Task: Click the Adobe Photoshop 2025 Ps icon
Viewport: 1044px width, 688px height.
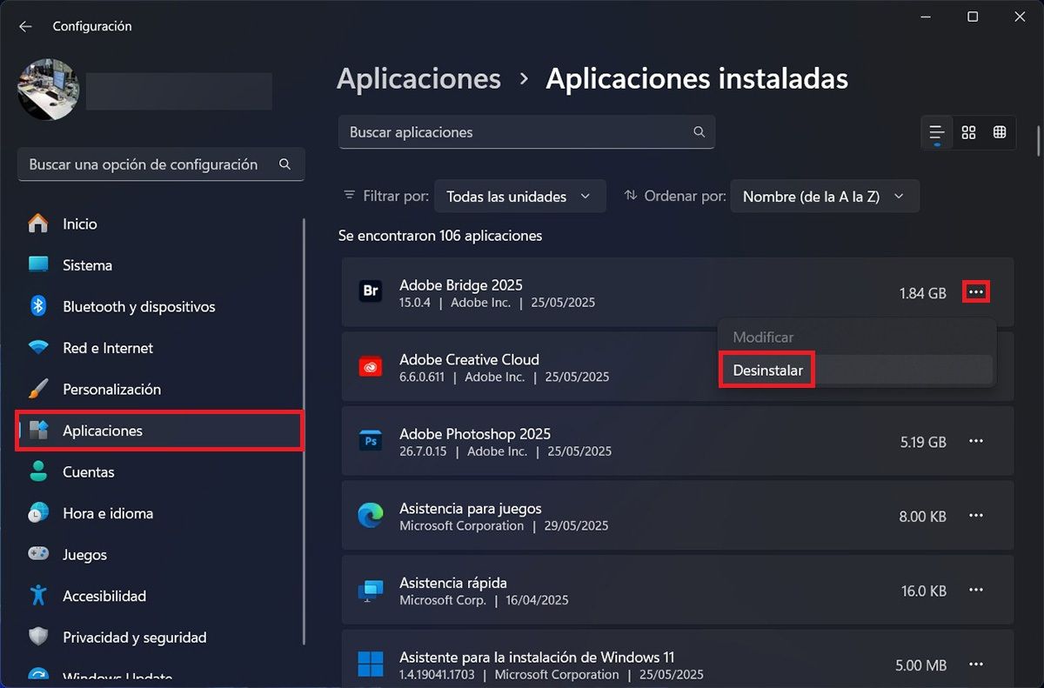Action: [x=371, y=441]
